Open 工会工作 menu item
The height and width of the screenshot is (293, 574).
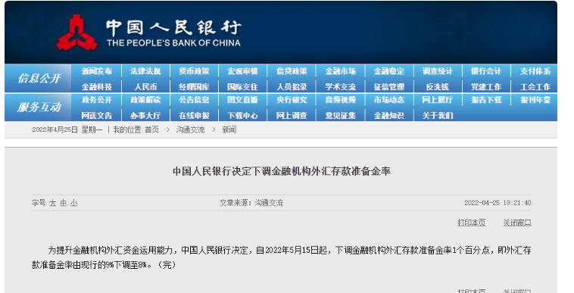535,87
